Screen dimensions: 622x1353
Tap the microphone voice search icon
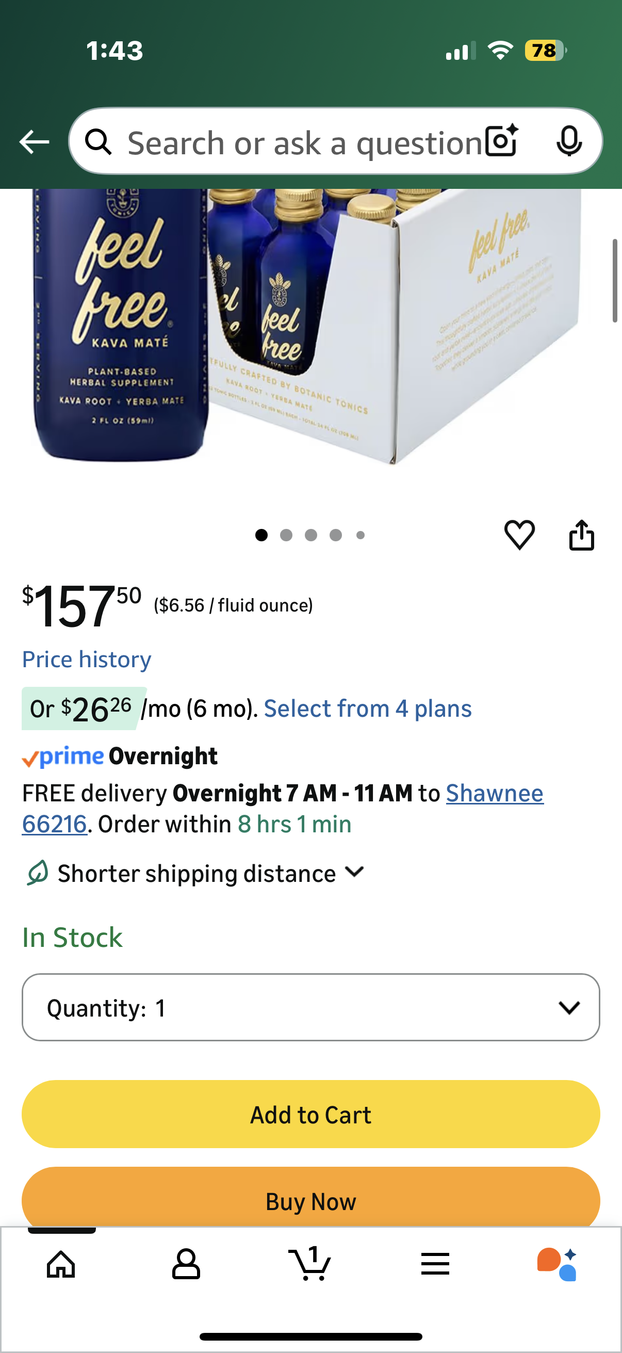pyautogui.click(x=569, y=141)
